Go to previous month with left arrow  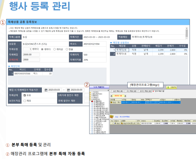click(x=112, y=96)
